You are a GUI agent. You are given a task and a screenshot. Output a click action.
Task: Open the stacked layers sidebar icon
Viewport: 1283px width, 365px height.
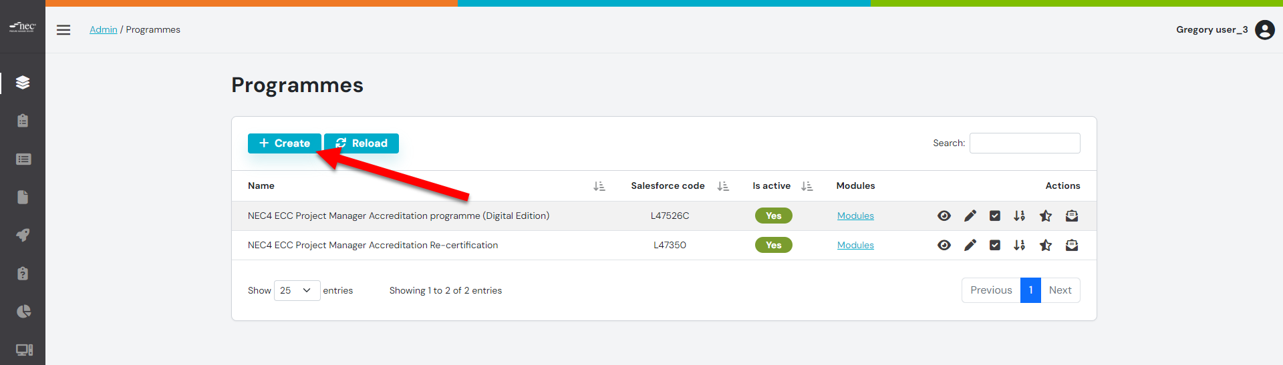pyautogui.click(x=23, y=83)
